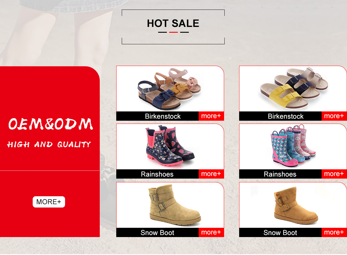Image resolution: width=347 pixels, height=255 pixels.
Task: Click the HOT SALE heading
Action: [173, 23]
